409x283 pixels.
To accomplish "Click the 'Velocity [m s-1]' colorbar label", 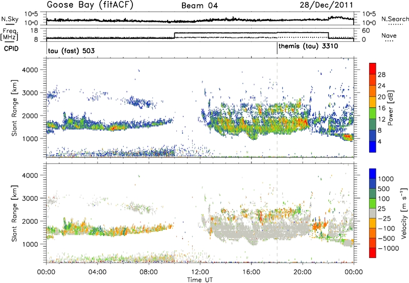I will [x=404, y=213].
